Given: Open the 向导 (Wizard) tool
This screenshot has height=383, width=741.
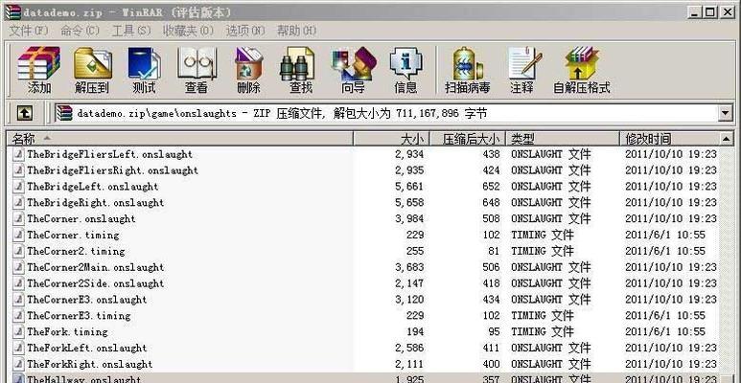Looking at the screenshot, I should (353, 70).
